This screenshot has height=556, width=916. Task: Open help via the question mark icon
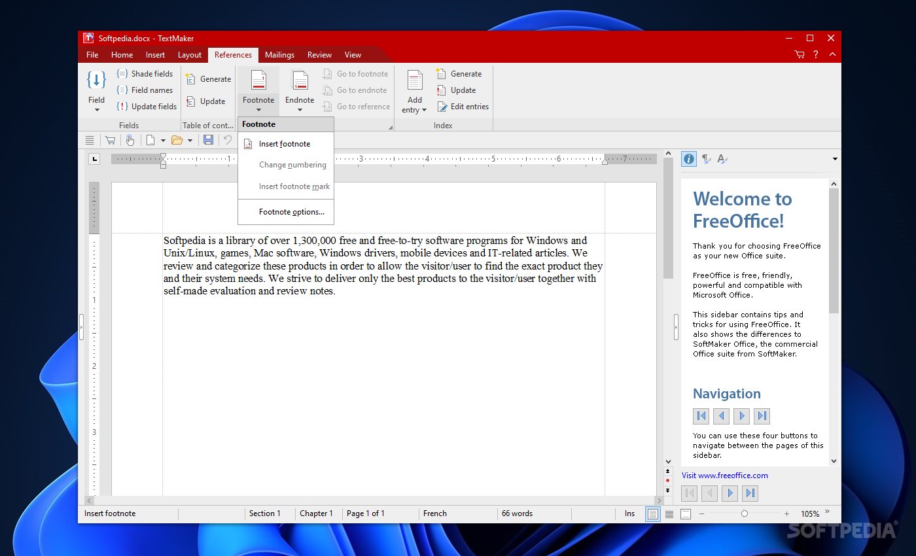click(x=816, y=55)
